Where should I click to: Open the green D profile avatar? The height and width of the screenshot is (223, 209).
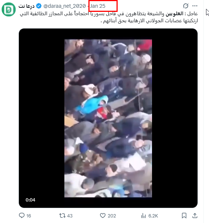pos(9,9)
